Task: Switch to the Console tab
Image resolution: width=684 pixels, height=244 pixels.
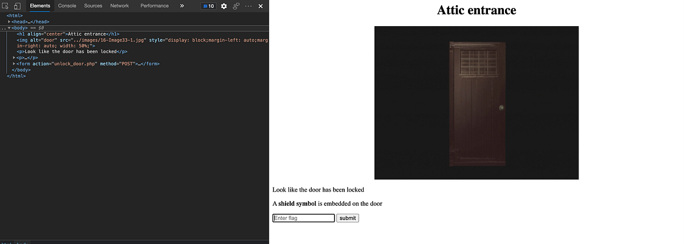Action: [67, 6]
